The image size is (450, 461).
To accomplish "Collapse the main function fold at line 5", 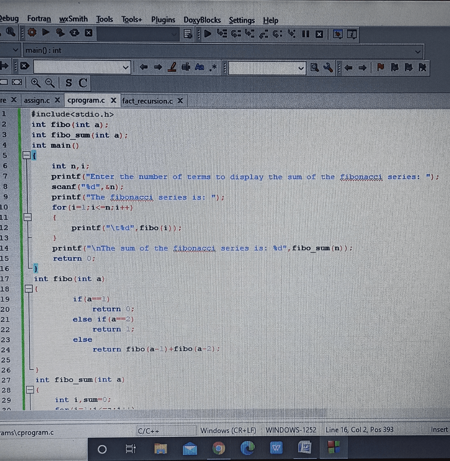I will click(x=27, y=155).
